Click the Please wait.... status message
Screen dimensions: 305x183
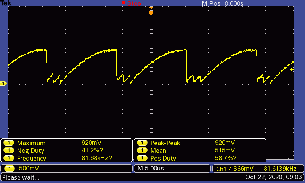pos(21,177)
